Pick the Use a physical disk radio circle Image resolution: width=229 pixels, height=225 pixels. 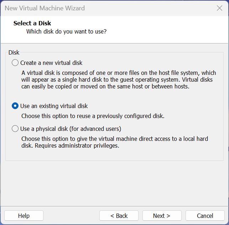[15, 129]
